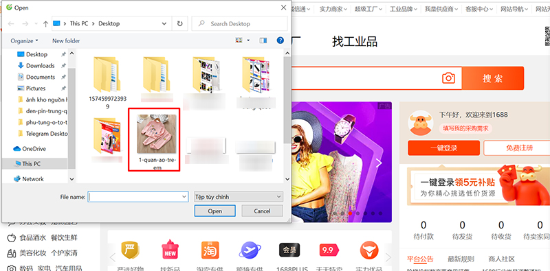Advance banner with right arrow

click(x=379, y=163)
